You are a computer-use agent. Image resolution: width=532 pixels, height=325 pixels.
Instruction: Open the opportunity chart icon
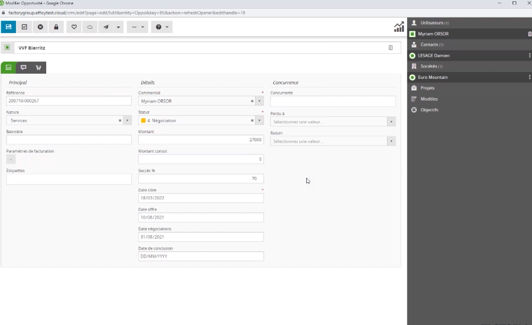point(399,27)
